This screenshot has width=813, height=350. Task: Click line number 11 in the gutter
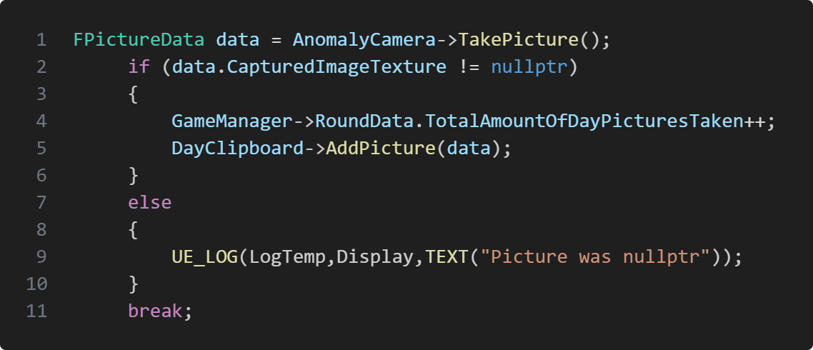tap(36, 311)
